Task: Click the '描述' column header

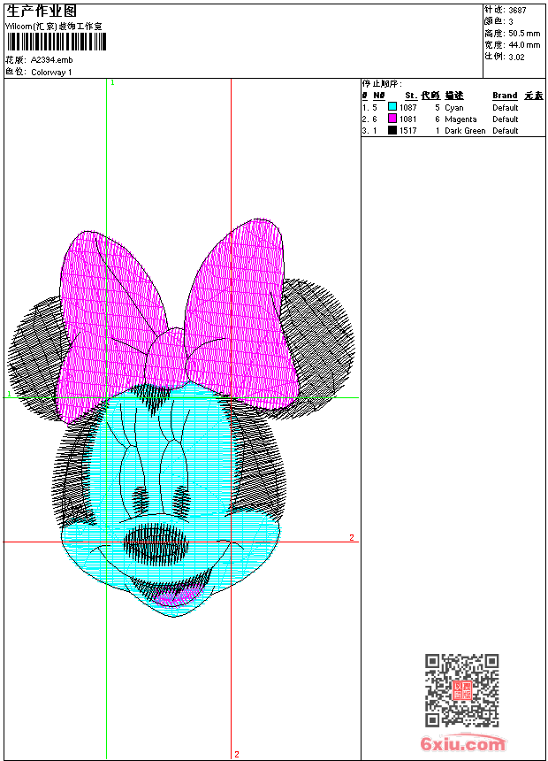Action: [x=454, y=96]
